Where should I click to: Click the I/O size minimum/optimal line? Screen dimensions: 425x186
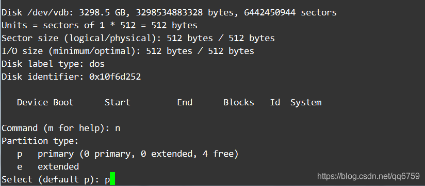(x=128, y=51)
